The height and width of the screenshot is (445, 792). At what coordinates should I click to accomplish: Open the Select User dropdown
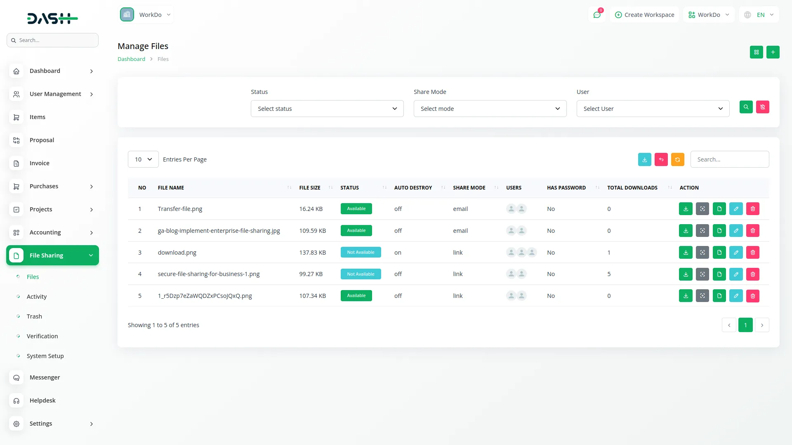pyautogui.click(x=653, y=108)
